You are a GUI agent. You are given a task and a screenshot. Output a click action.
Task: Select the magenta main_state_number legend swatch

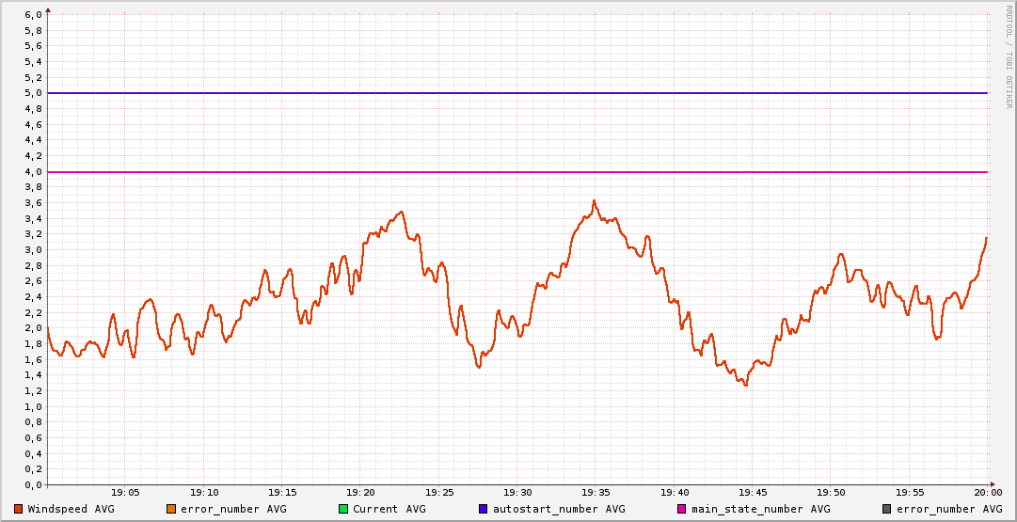tap(682, 509)
